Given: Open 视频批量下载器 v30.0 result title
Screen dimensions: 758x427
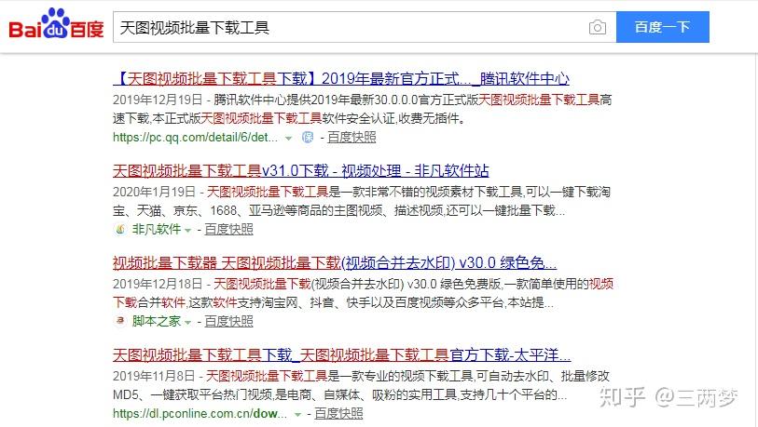Looking at the screenshot, I should point(335,263).
